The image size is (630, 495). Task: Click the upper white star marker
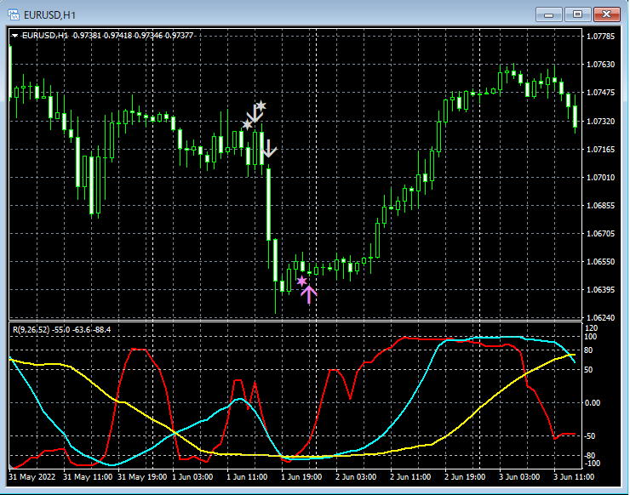pyautogui.click(x=261, y=106)
